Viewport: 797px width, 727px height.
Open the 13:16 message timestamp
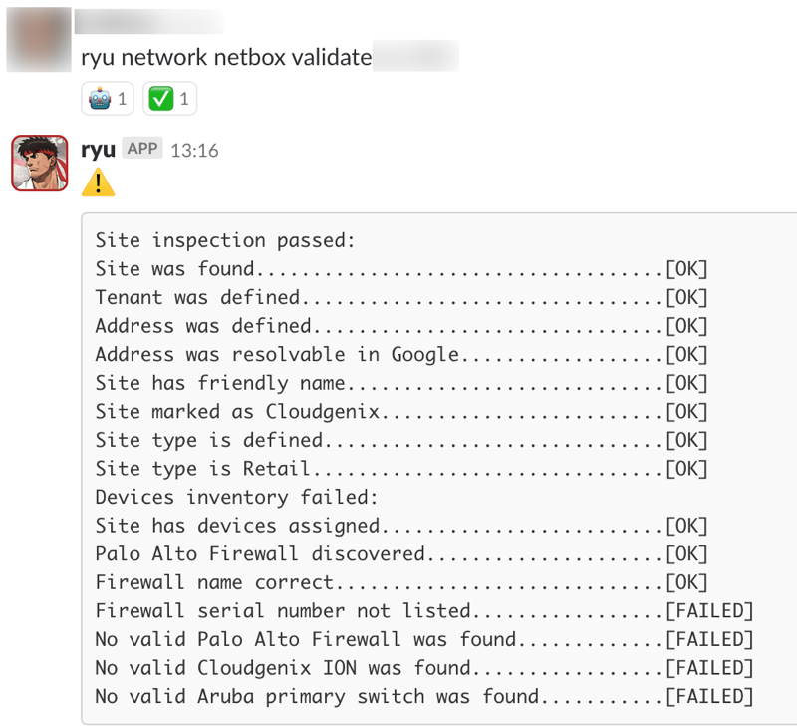click(x=194, y=151)
